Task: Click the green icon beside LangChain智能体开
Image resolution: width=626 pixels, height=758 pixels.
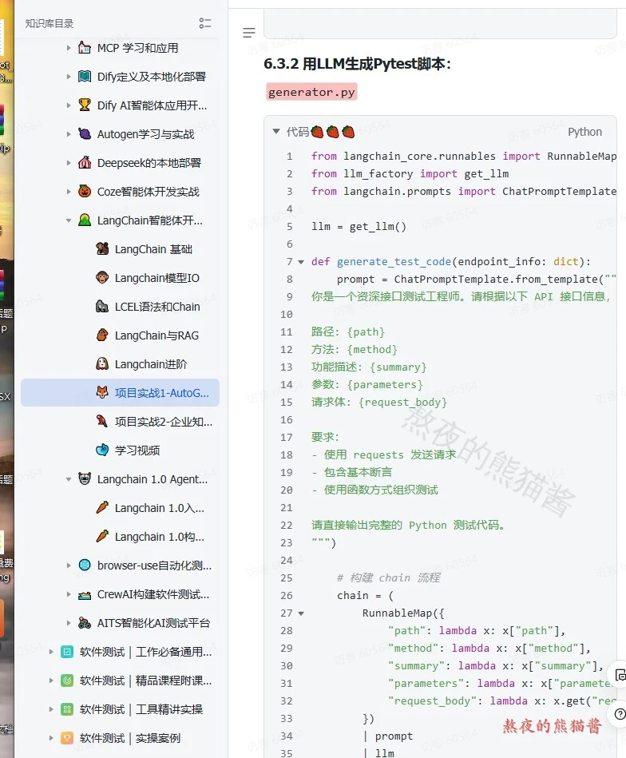Action: click(85, 220)
